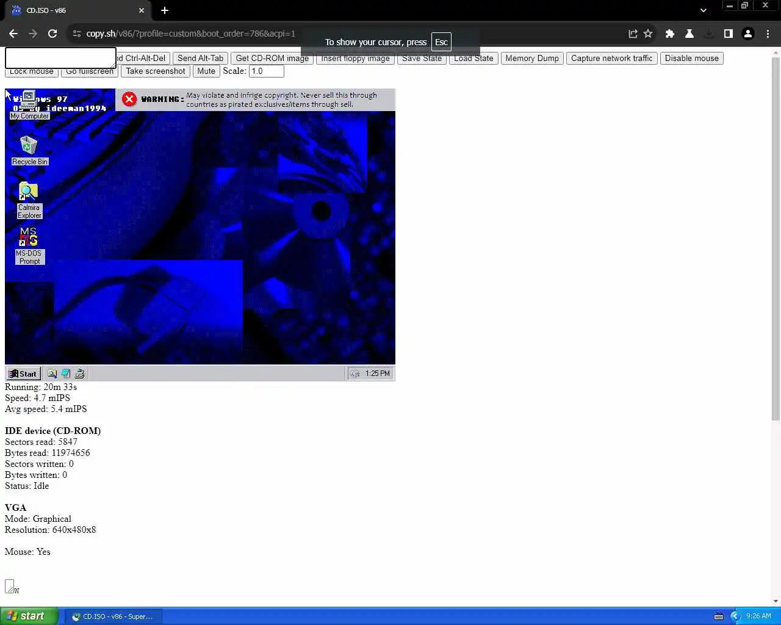Screen dimensions: 781x625
Task: Click the host Windows XP start button
Action: (29, 616)
